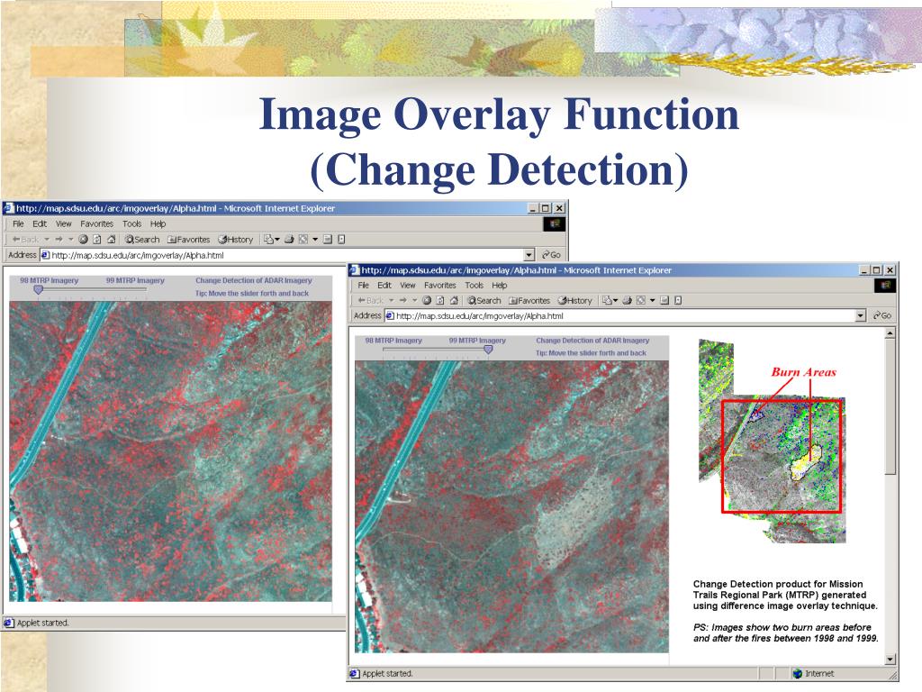Viewport: 922px width, 692px height.
Task: Click the change detection map with Burn Areas
Action: click(772, 440)
